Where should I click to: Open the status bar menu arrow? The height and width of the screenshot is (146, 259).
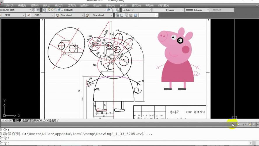tap(258, 124)
